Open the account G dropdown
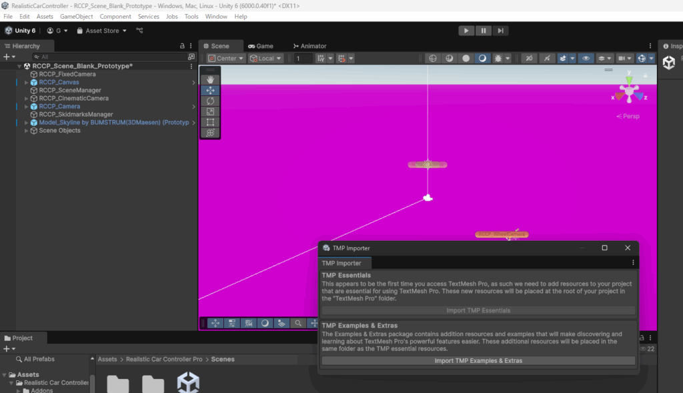The image size is (683, 393). click(x=57, y=31)
